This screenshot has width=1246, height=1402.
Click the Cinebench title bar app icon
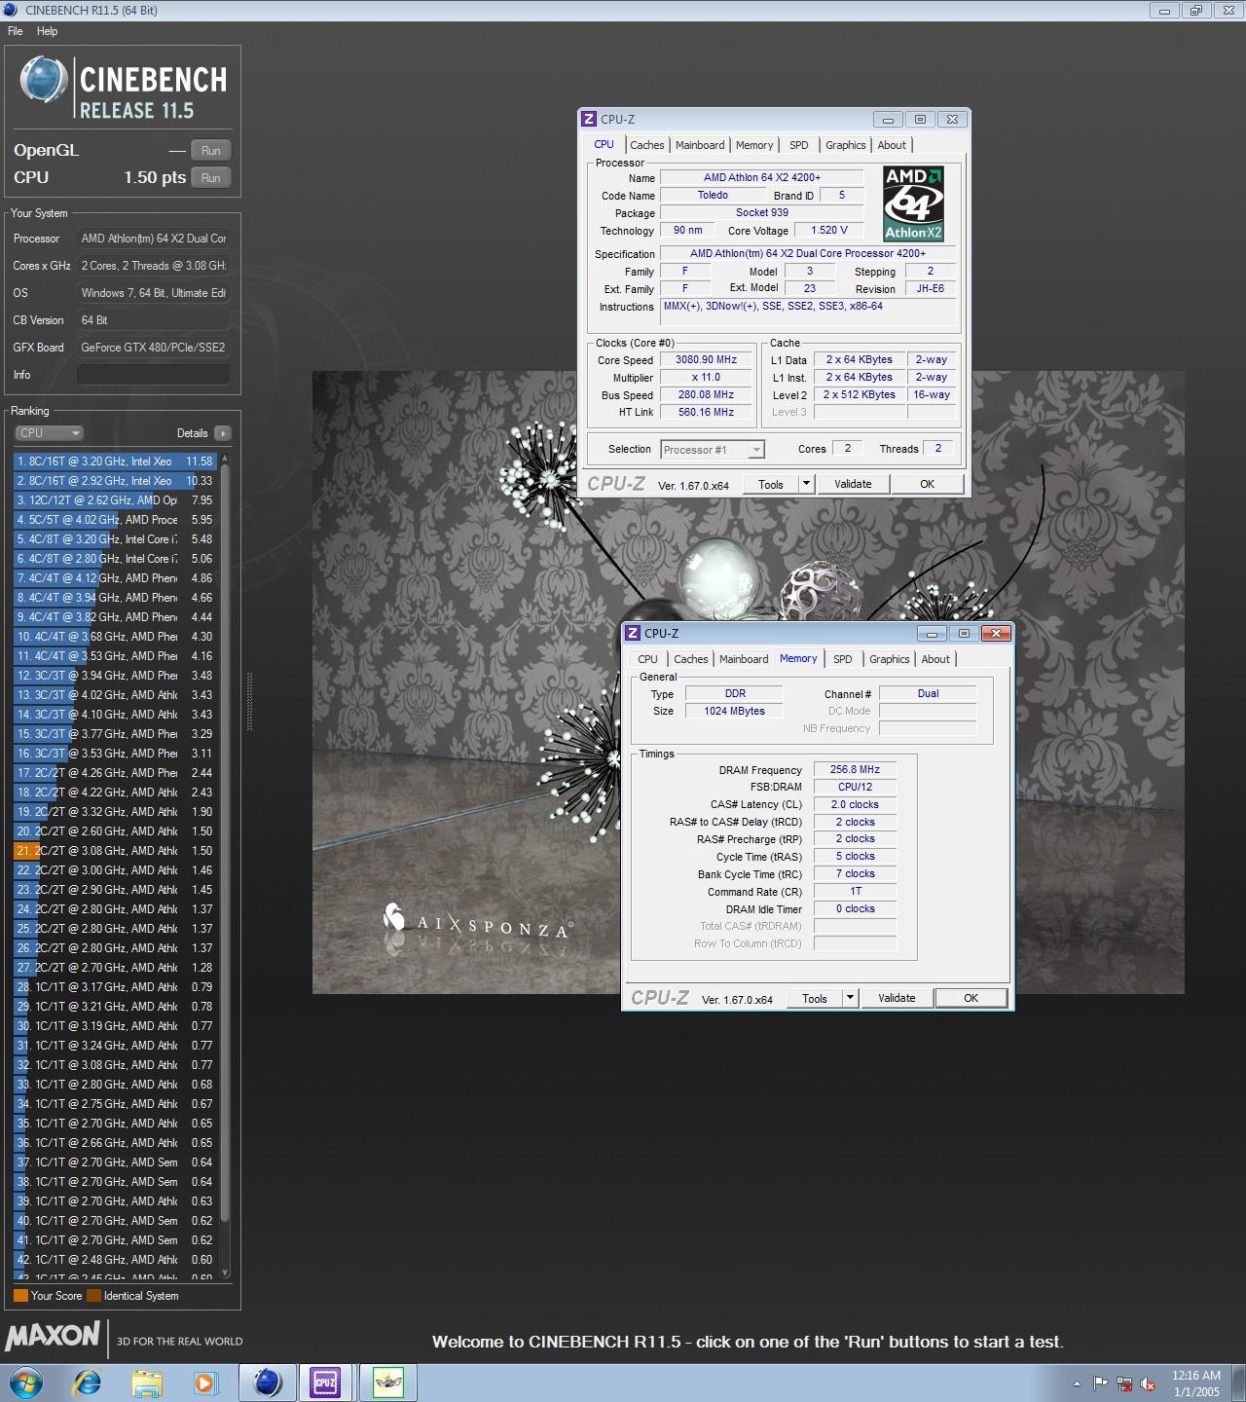[11, 10]
